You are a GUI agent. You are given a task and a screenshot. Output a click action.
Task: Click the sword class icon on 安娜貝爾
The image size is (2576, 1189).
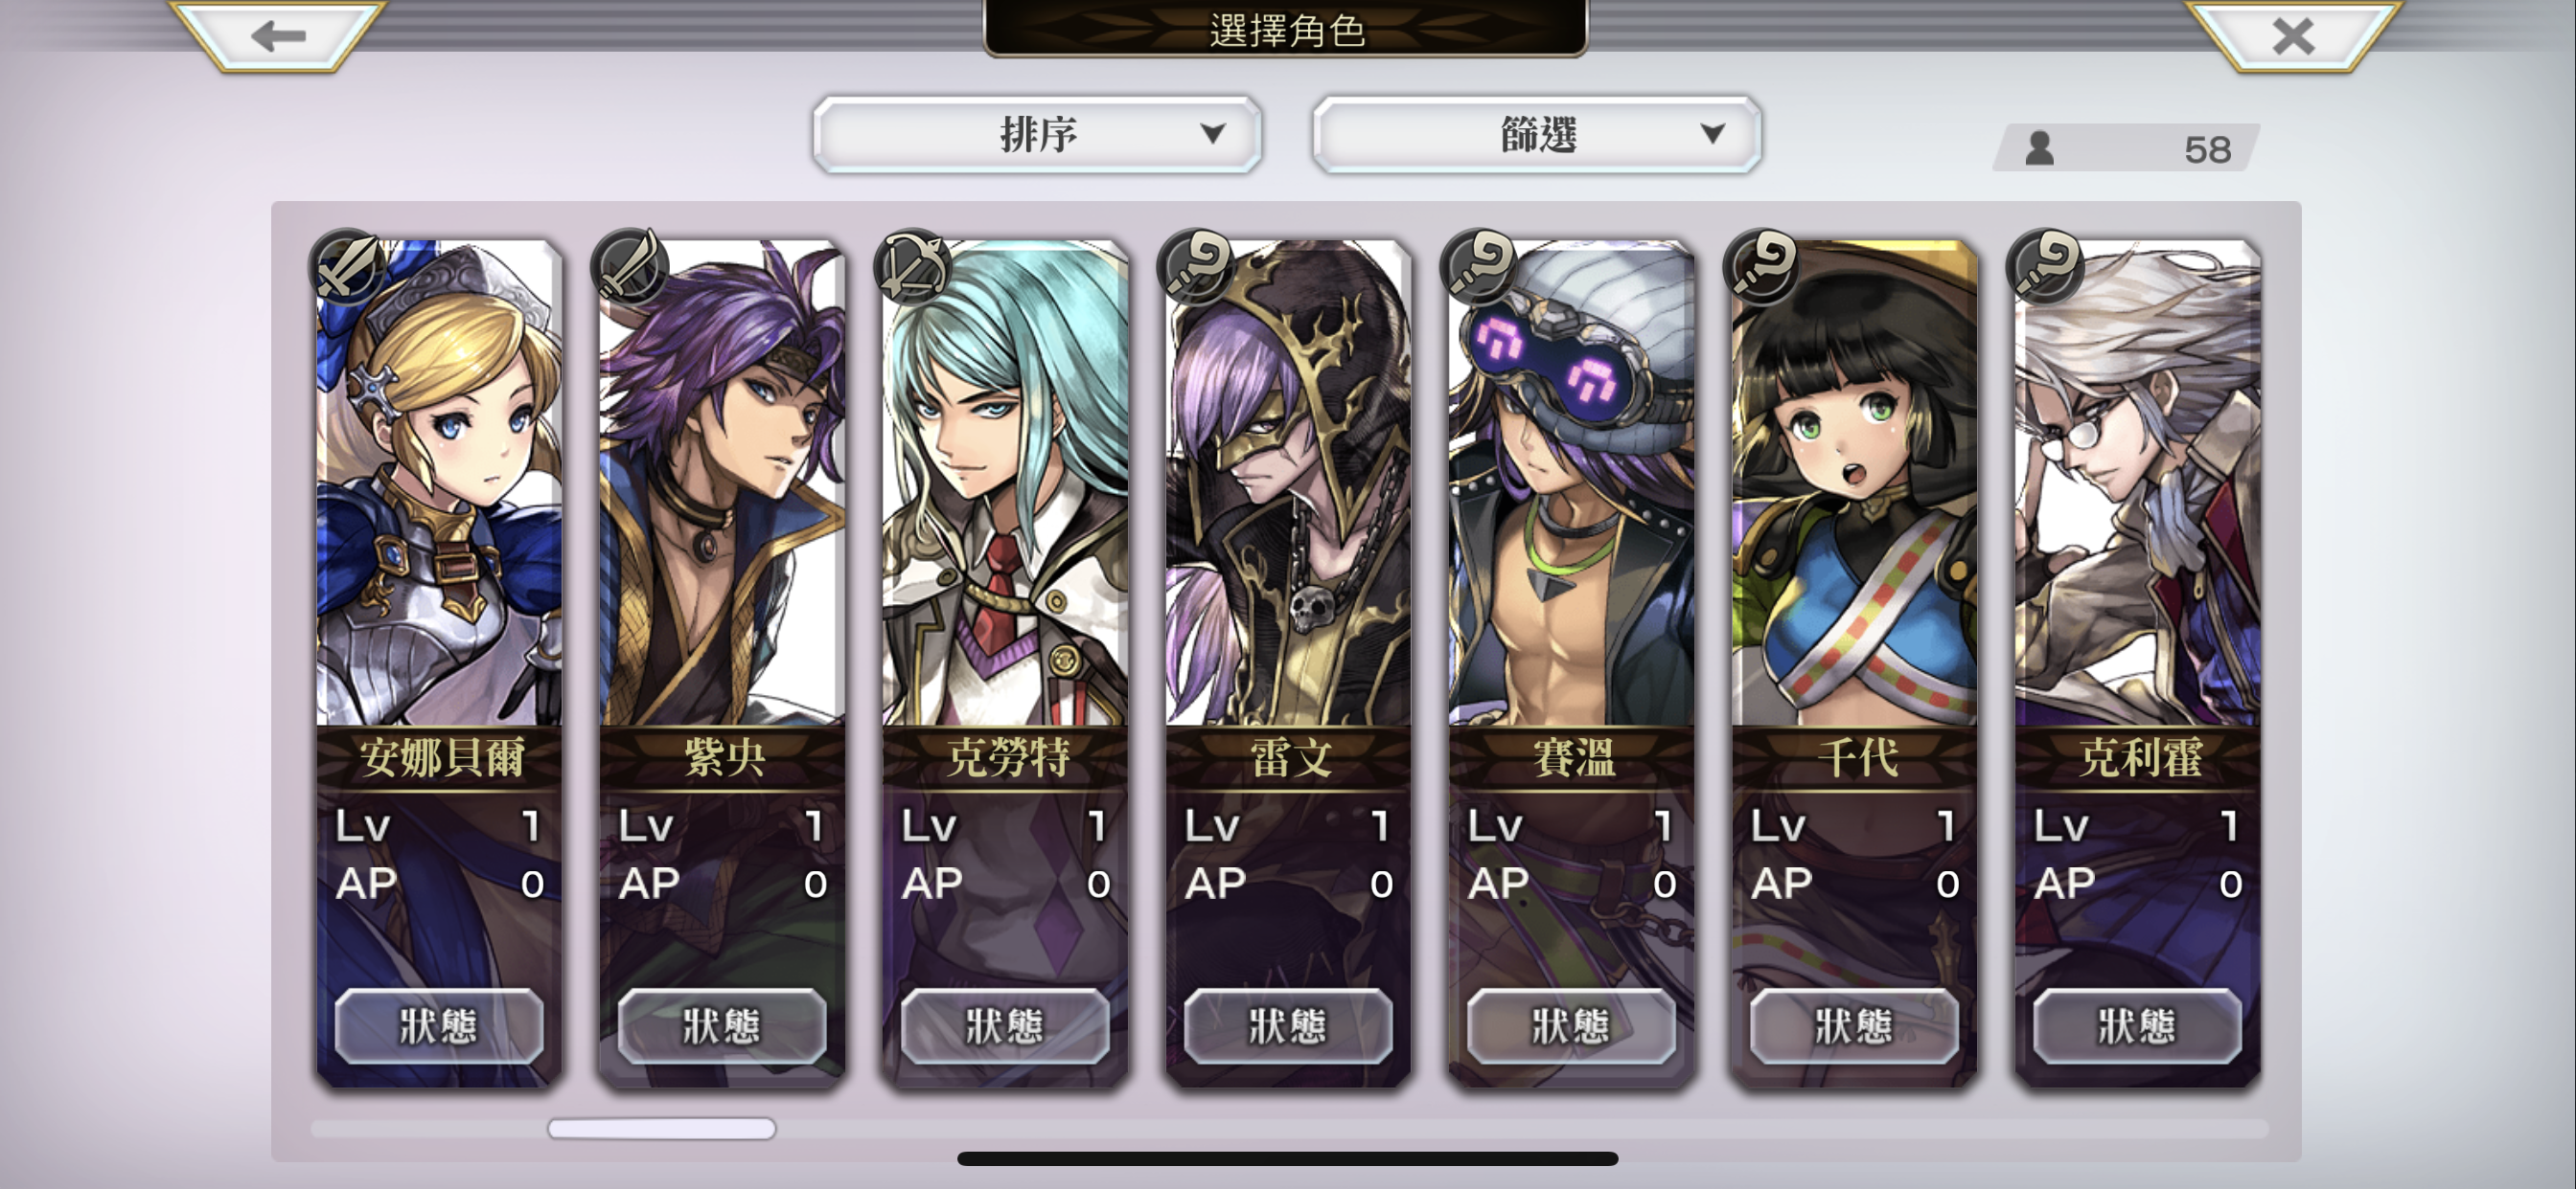[347, 266]
